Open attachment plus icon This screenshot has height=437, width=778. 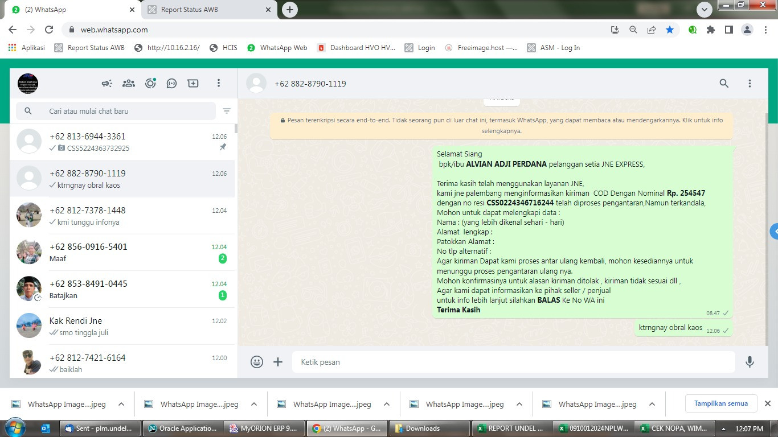(278, 362)
